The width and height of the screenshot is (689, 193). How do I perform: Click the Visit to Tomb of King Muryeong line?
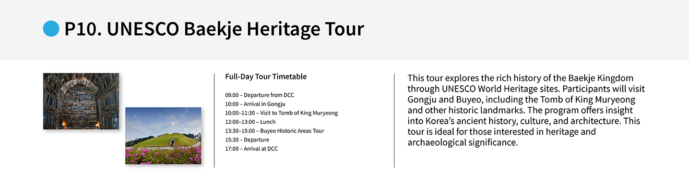coord(282,113)
